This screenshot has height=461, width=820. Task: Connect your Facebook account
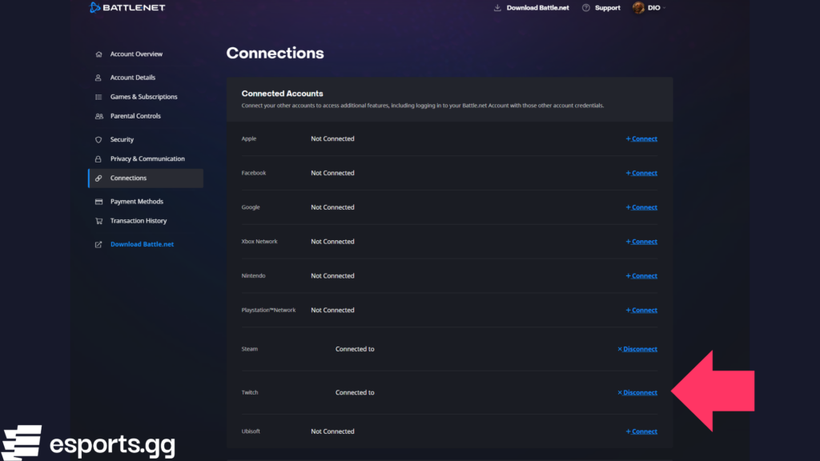click(x=641, y=173)
